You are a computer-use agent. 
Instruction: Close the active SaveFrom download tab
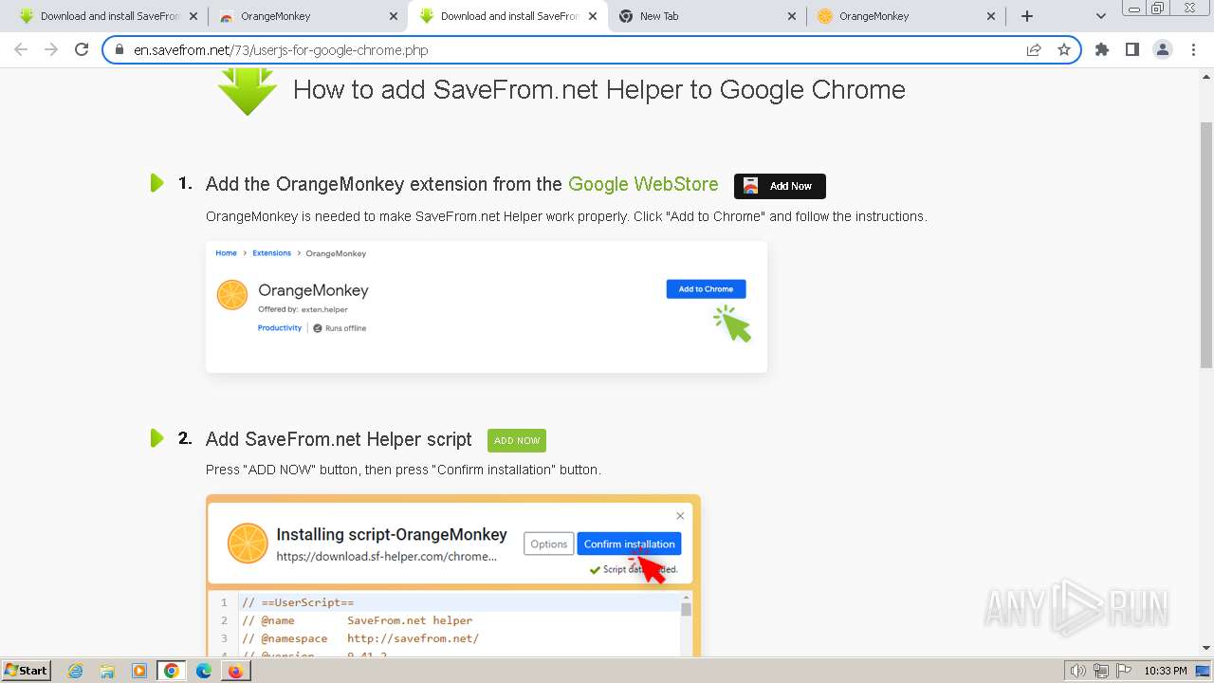pos(593,16)
